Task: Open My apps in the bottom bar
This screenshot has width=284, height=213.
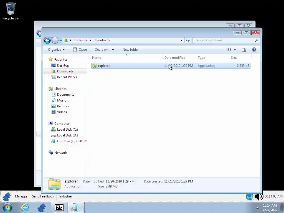Action: 21,196
